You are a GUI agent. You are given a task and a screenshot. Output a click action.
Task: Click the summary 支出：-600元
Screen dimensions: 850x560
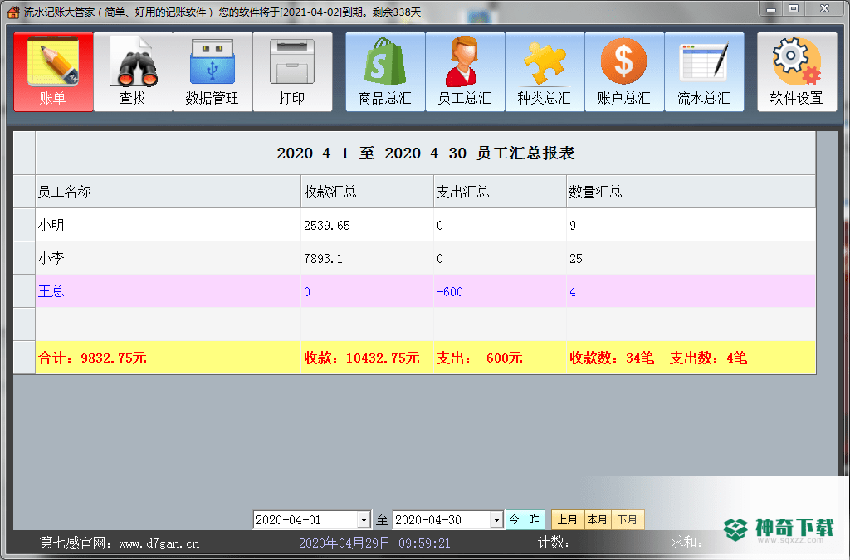point(479,358)
